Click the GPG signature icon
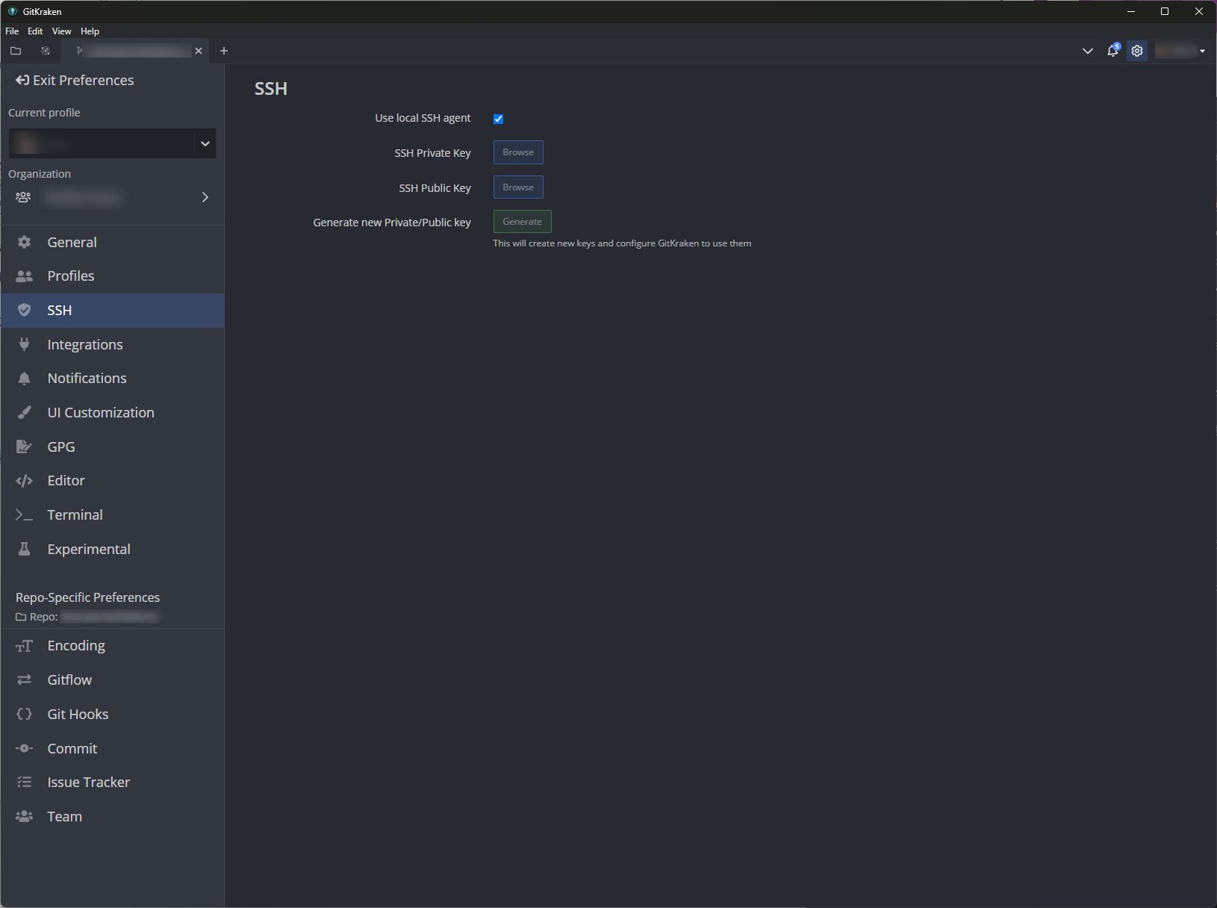This screenshot has width=1217, height=908. [x=24, y=447]
